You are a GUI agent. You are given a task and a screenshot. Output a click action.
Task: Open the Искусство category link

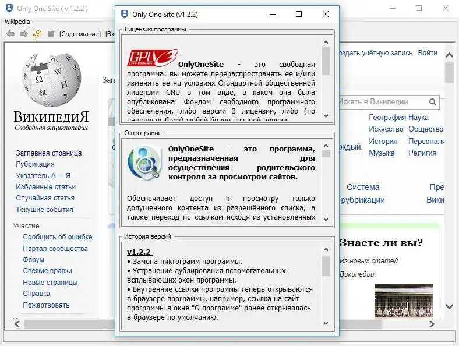[386, 129]
